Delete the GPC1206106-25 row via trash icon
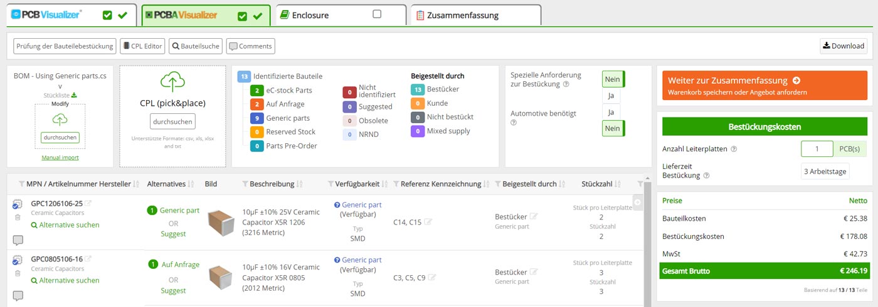 click(17, 218)
